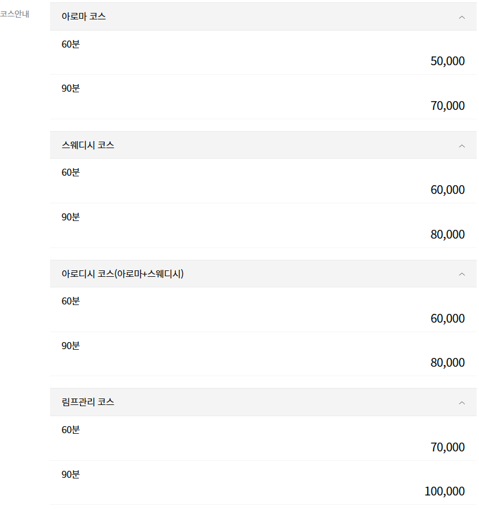Click the chevron on 아로디시 코스 header
The image size is (479, 509).
(463, 273)
